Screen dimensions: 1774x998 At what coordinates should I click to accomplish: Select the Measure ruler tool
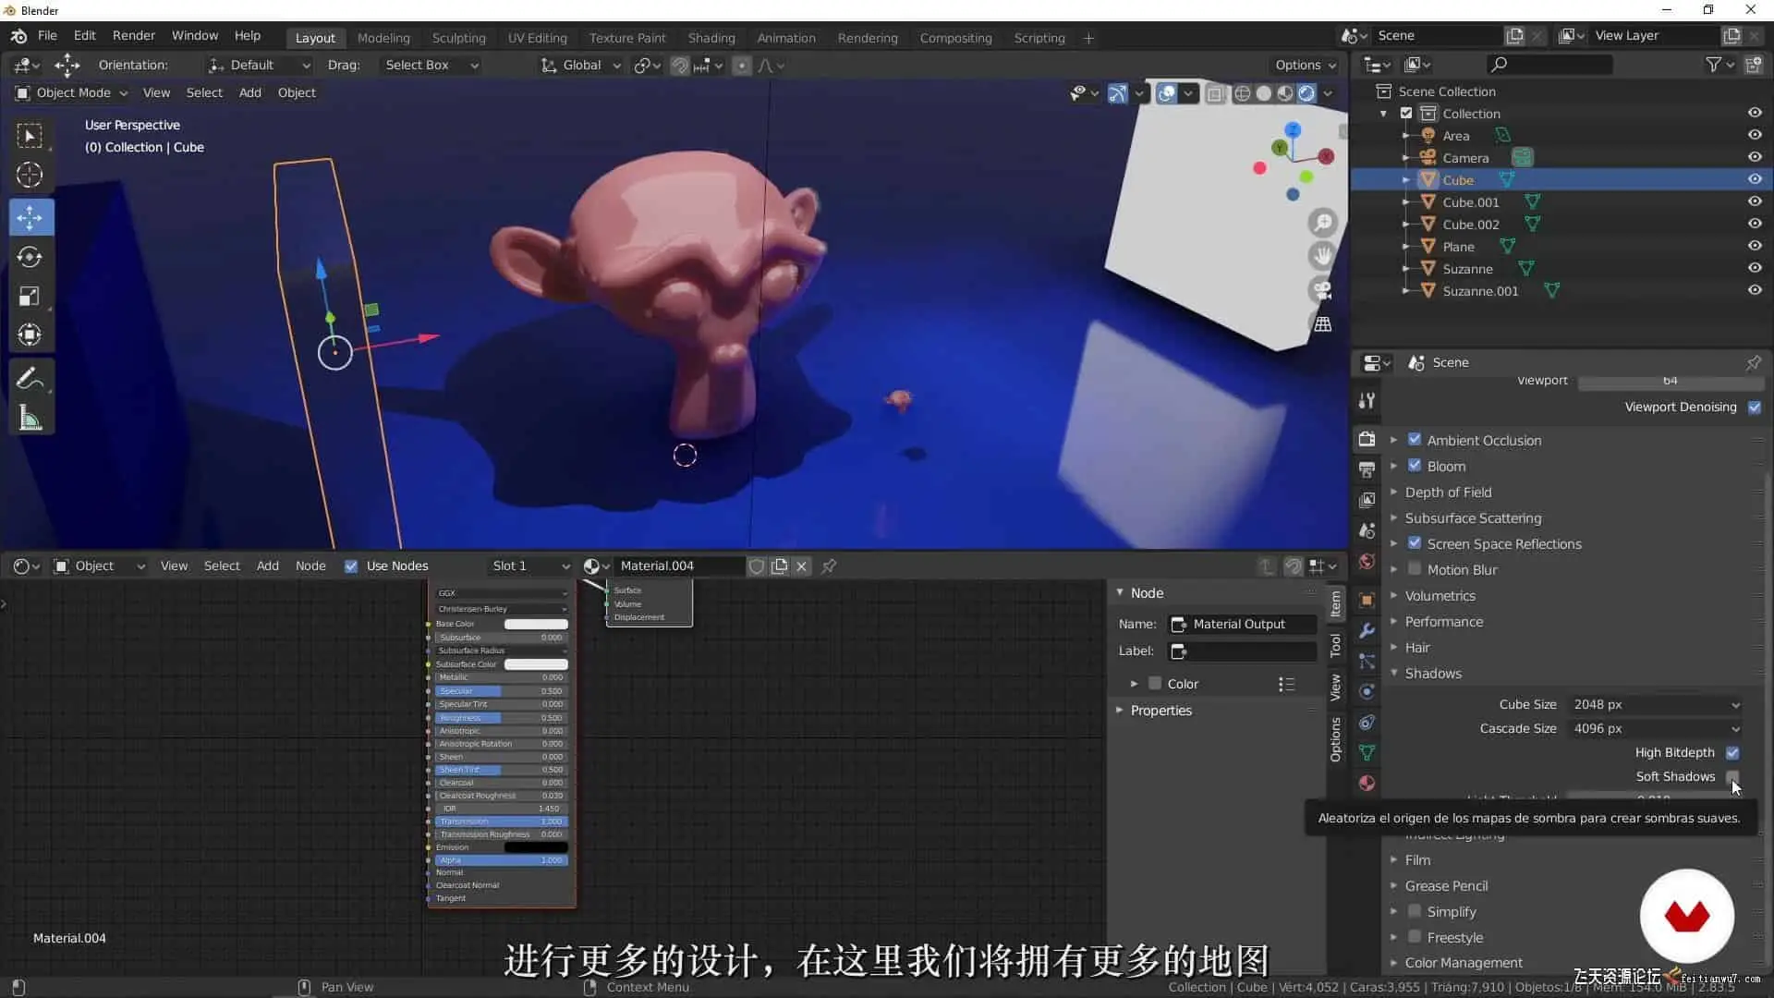coord(30,419)
